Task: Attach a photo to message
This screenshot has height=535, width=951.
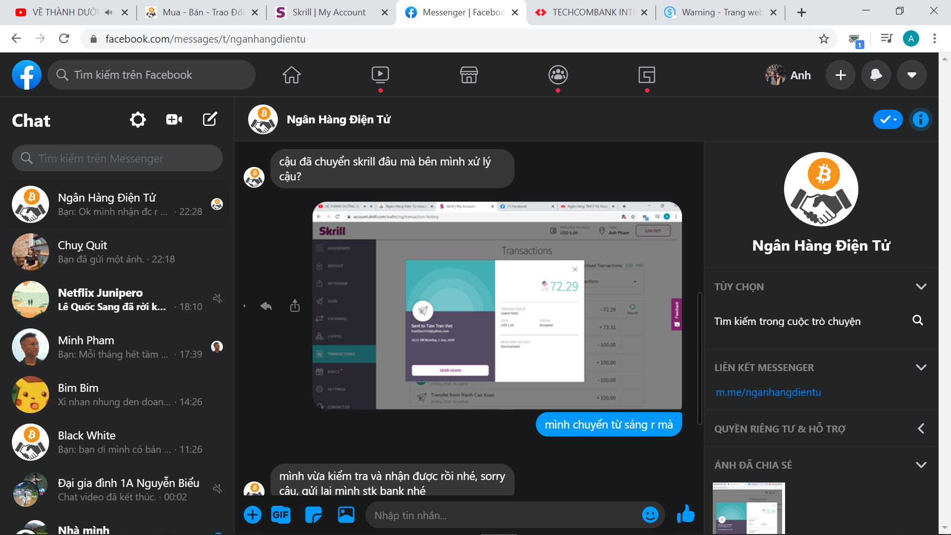Action: [346, 515]
